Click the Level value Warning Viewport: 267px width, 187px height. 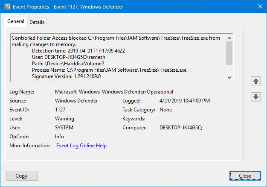[x=64, y=119]
